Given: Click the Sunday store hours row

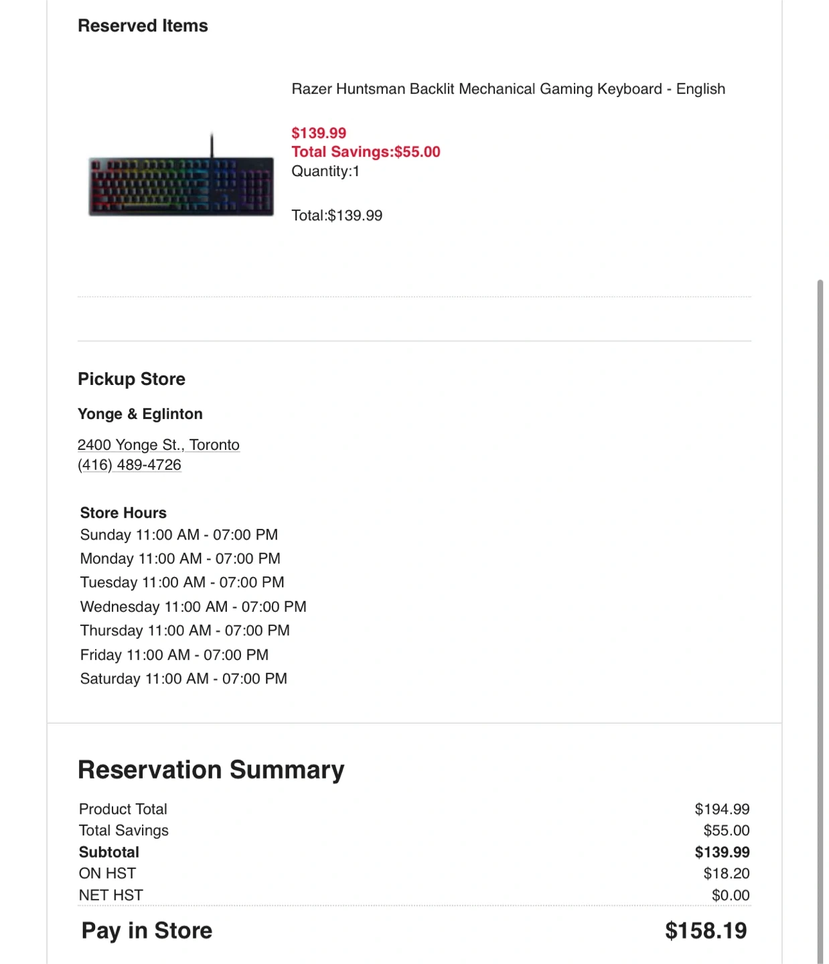Looking at the screenshot, I should (179, 535).
